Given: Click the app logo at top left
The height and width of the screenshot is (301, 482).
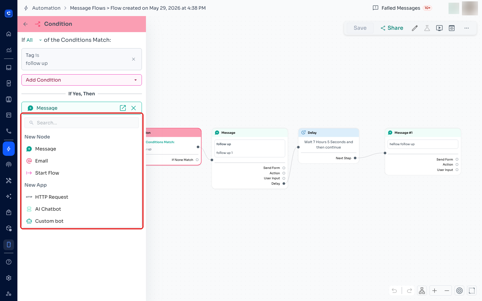Looking at the screenshot, I should coord(9,13).
